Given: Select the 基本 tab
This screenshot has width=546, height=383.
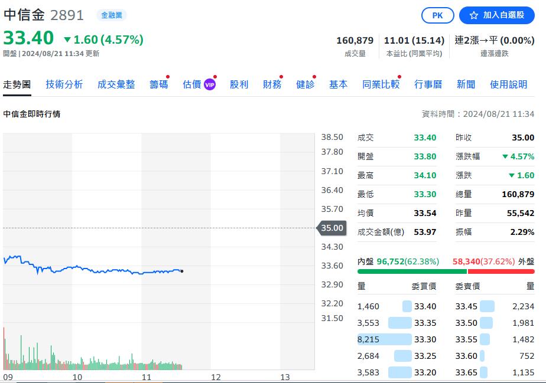Looking at the screenshot, I should 338,84.
